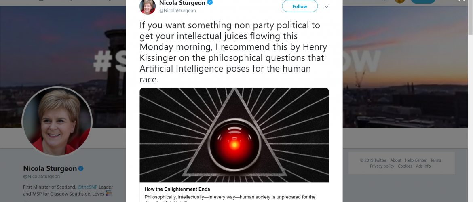473x202 pixels.
Task: Open the red HAL eye article image
Action: click(x=234, y=135)
